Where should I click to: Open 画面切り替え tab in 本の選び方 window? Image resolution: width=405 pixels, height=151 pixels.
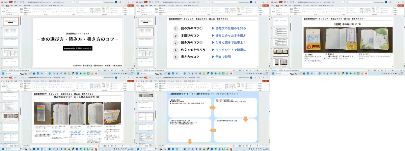point(297,5)
